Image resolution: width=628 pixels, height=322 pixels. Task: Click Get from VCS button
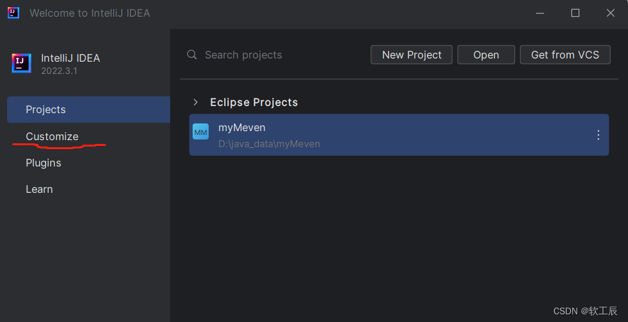[565, 55]
